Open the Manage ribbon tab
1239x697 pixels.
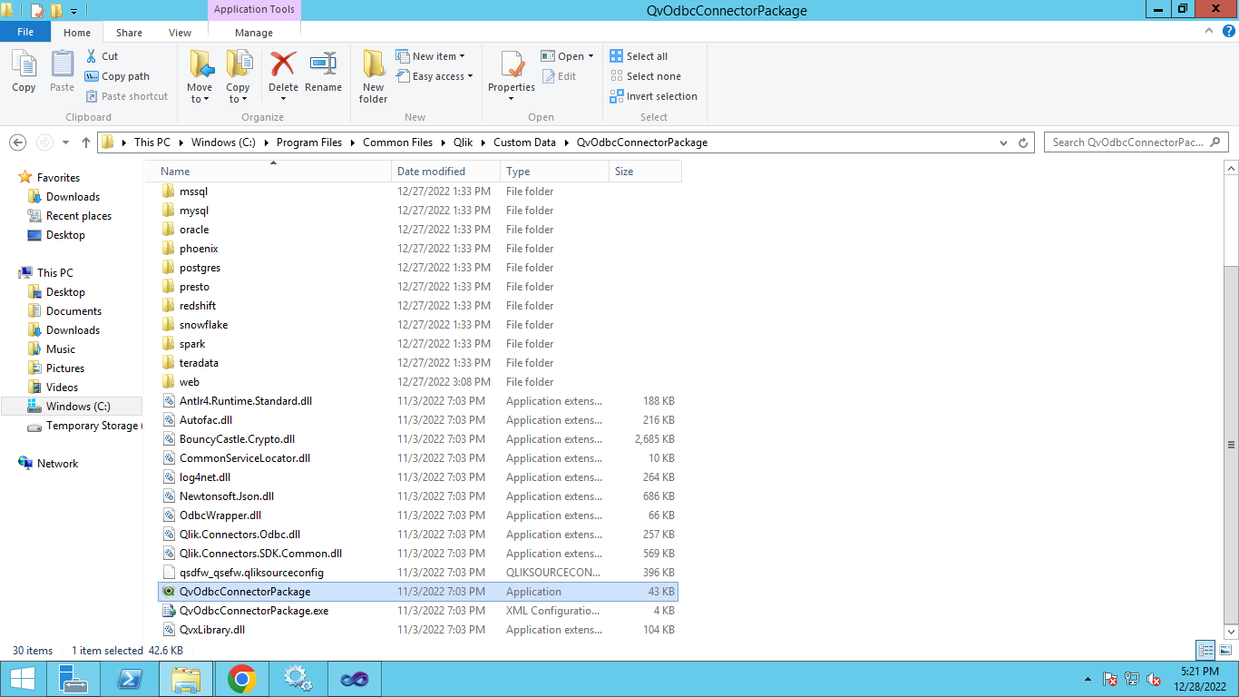(254, 33)
